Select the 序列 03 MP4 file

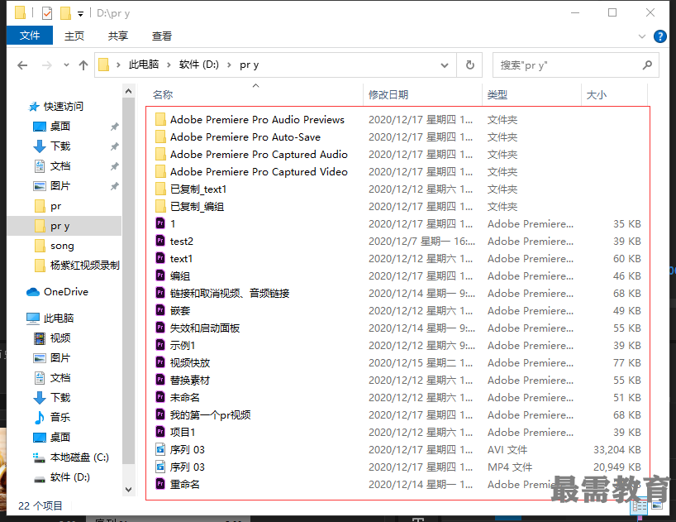click(187, 467)
